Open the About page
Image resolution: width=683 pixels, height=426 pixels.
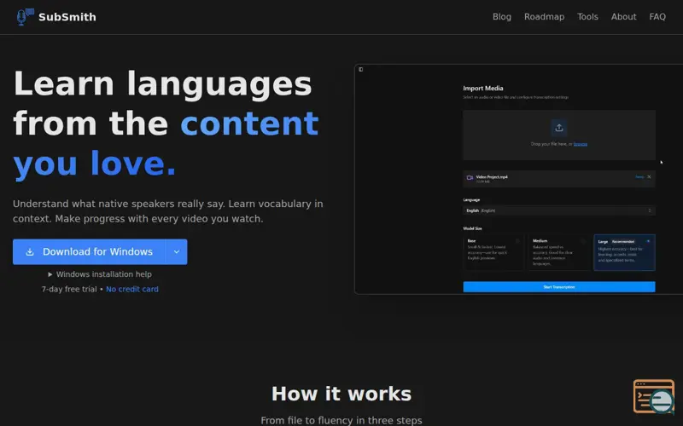623,16
